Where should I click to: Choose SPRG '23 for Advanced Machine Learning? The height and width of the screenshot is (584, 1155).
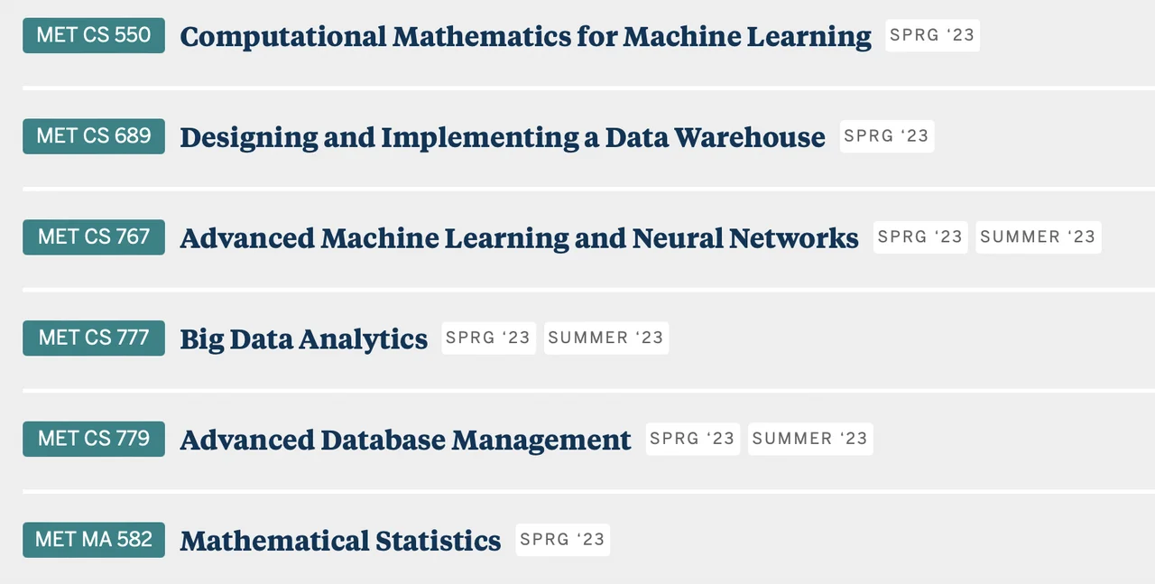[920, 237]
